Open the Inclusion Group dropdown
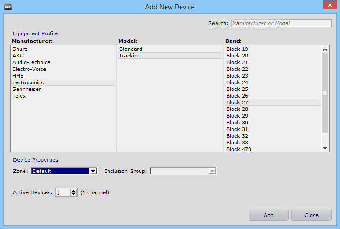 (x=212, y=171)
